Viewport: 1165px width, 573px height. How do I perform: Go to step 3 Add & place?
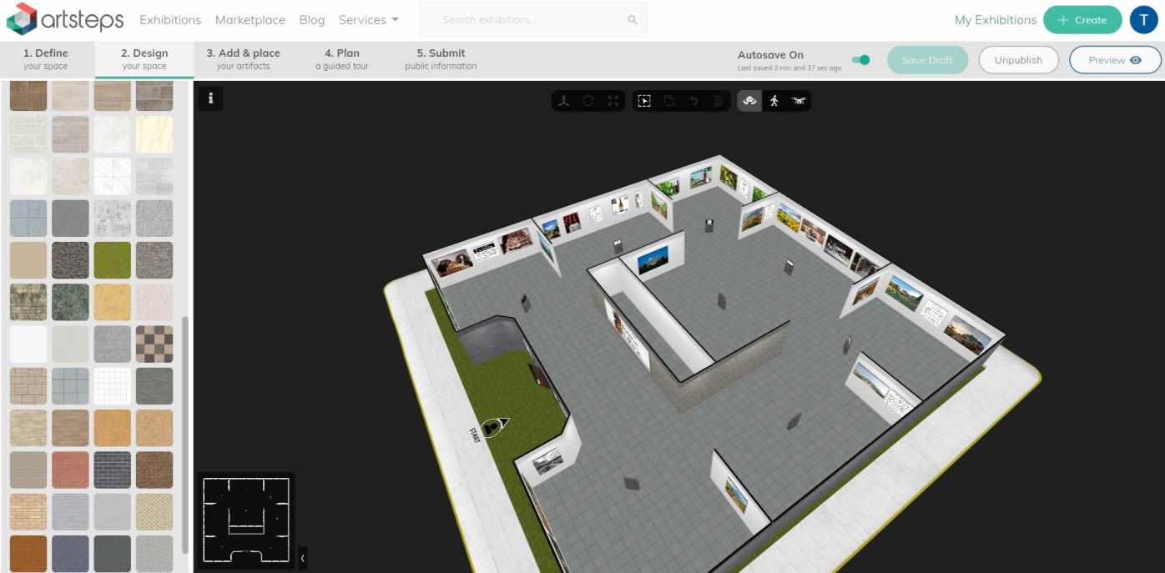point(243,59)
